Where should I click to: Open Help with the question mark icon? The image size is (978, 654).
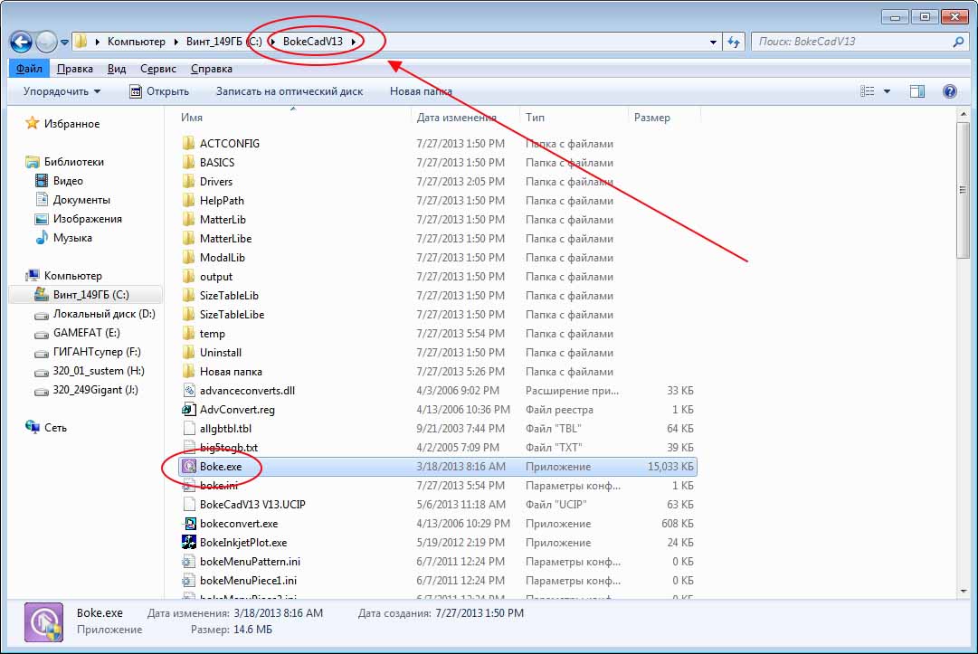949,91
